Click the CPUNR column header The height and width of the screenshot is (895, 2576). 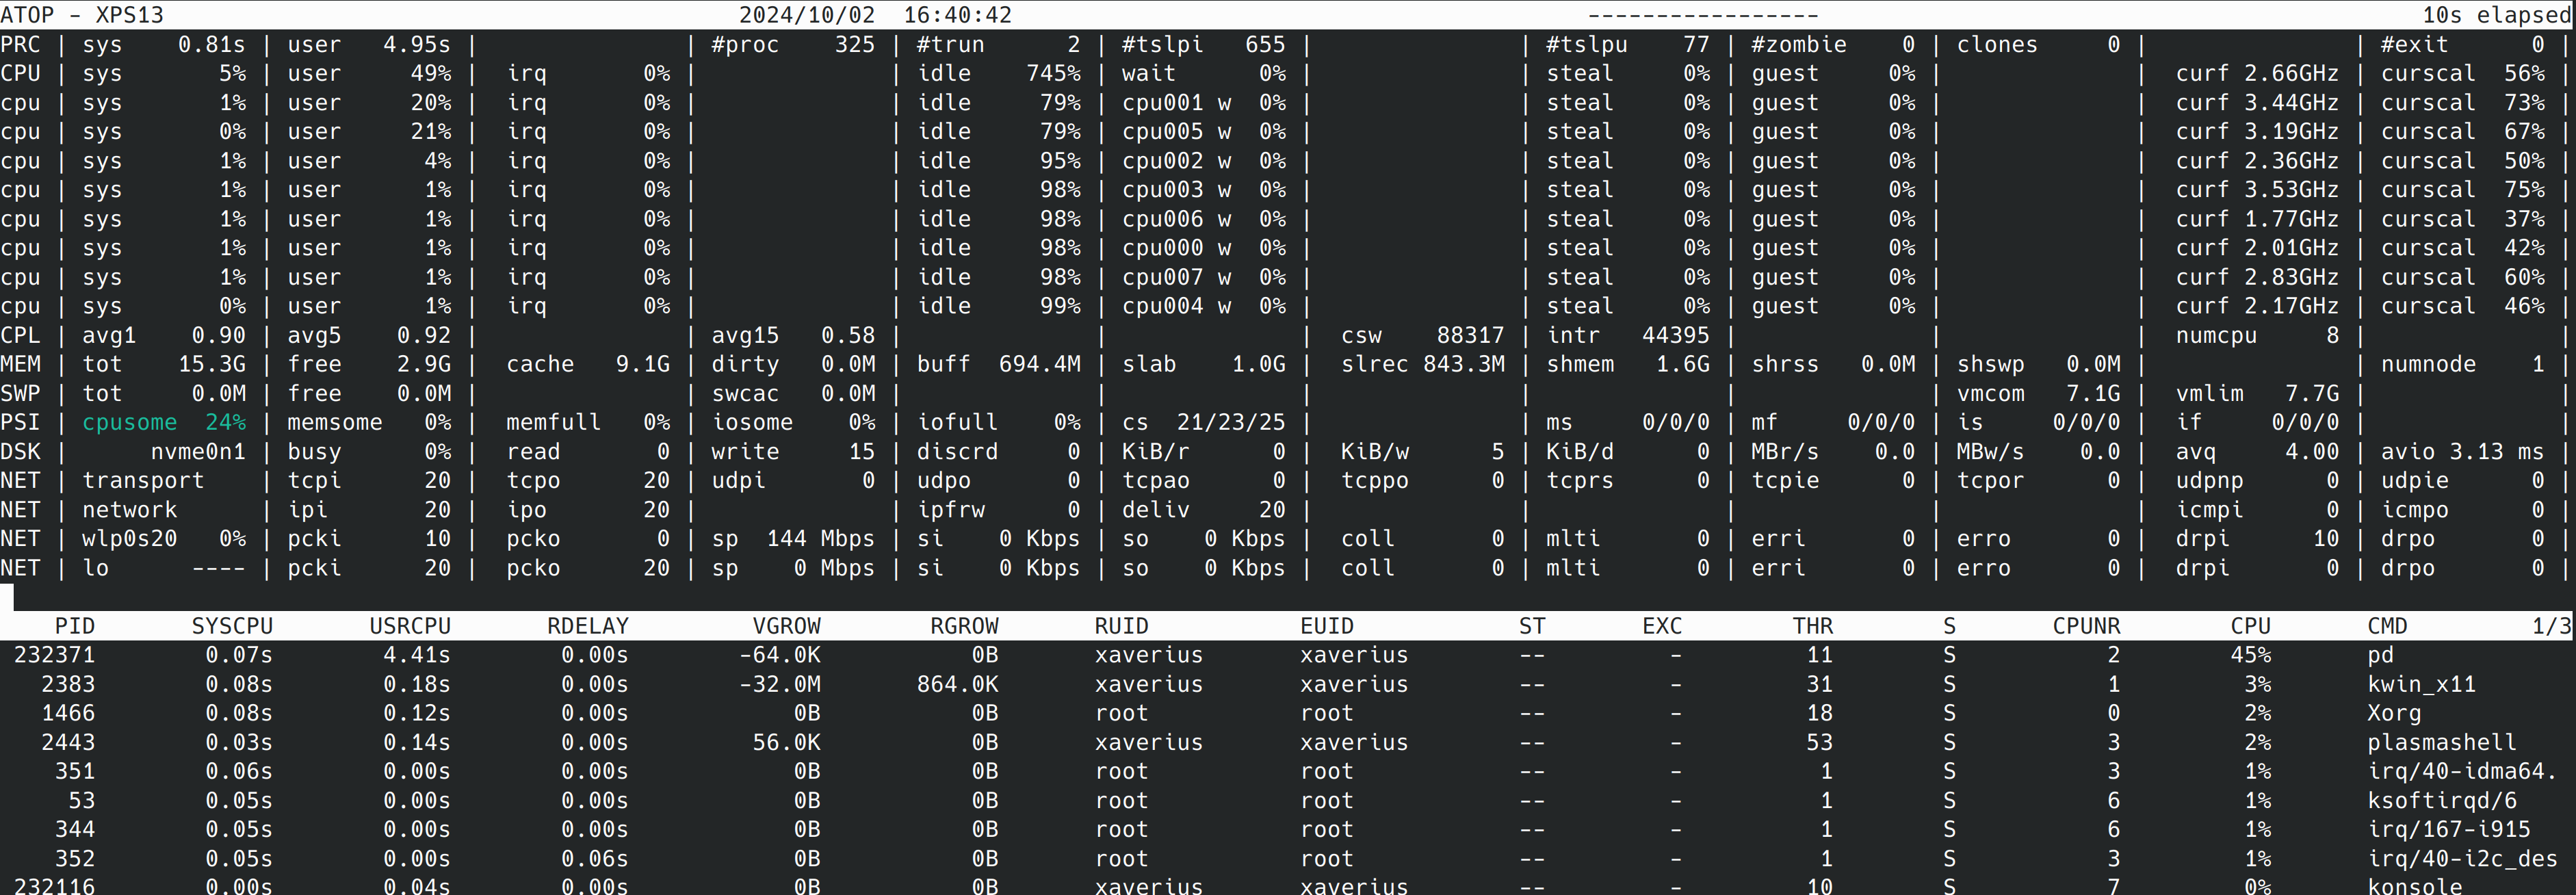[2086, 626]
